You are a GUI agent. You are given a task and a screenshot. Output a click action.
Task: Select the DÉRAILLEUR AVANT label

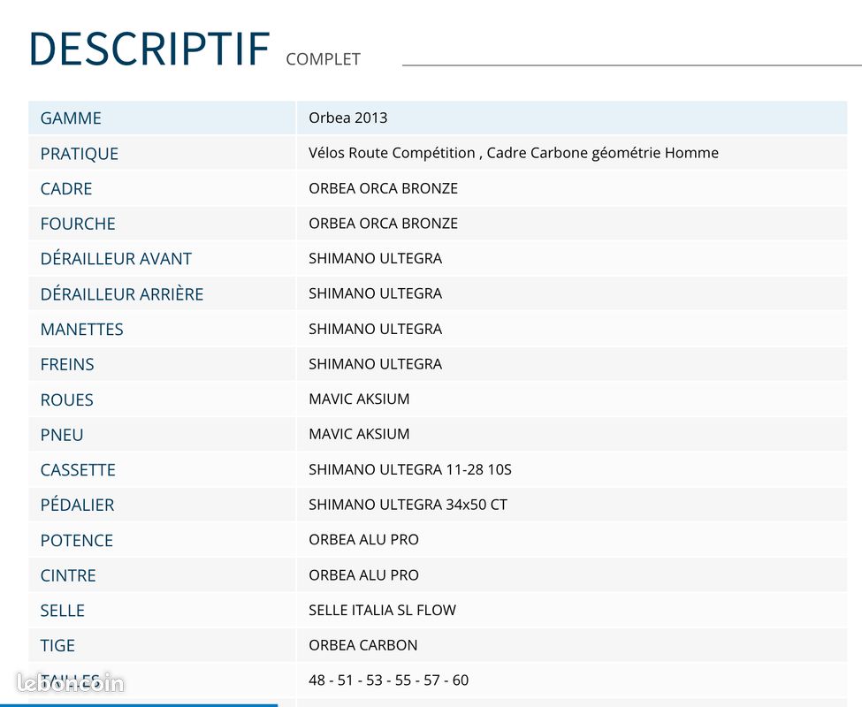coord(116,258)
